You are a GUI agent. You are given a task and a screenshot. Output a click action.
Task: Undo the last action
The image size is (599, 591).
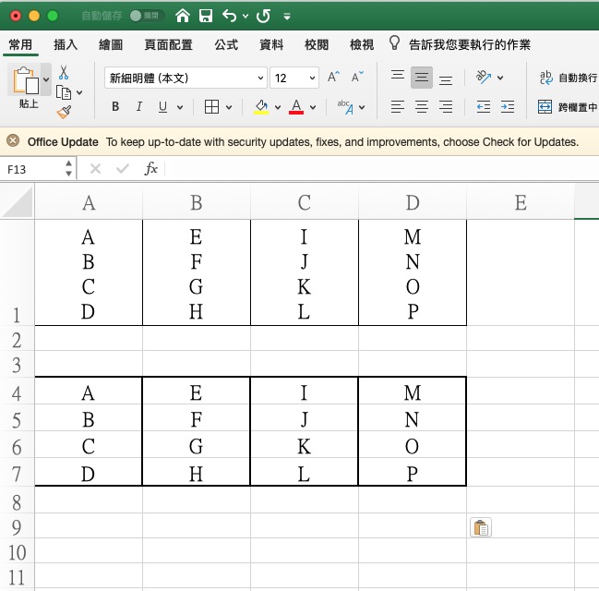tap(229, 16)
